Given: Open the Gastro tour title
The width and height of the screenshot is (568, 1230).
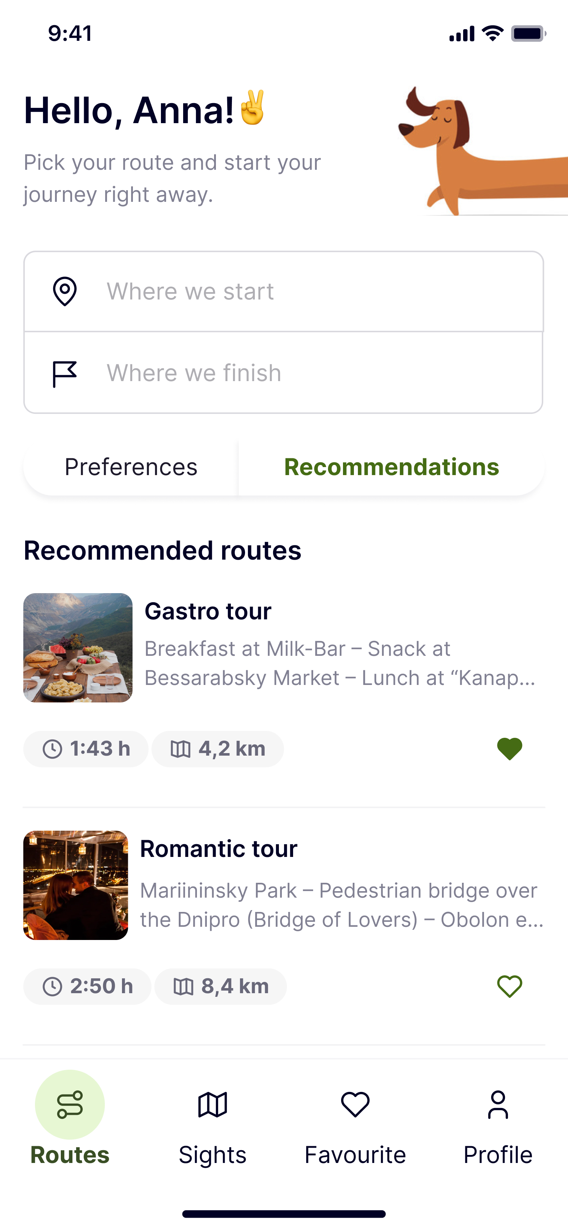Looking at the screenshot, I should pyautogui.click(x=208, y=611).
